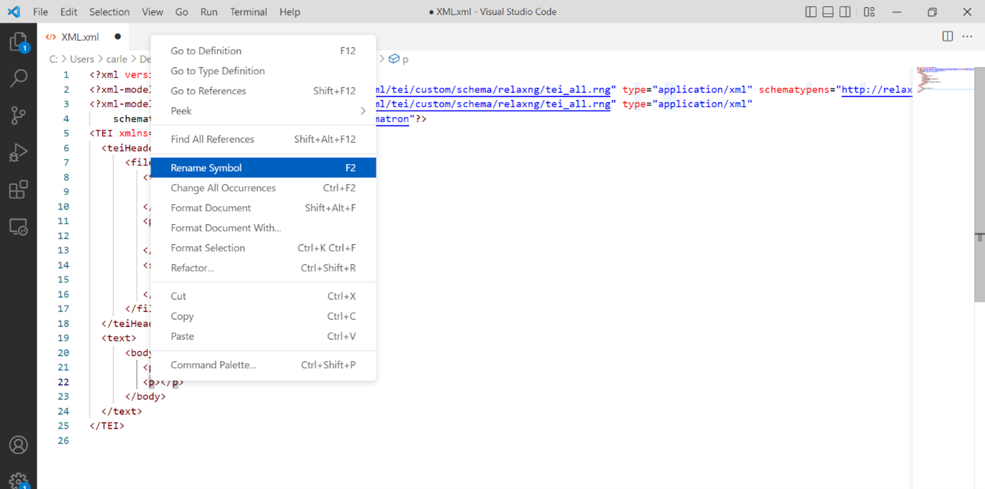
Task: Choose Copy from context menu
Action: 263,316
